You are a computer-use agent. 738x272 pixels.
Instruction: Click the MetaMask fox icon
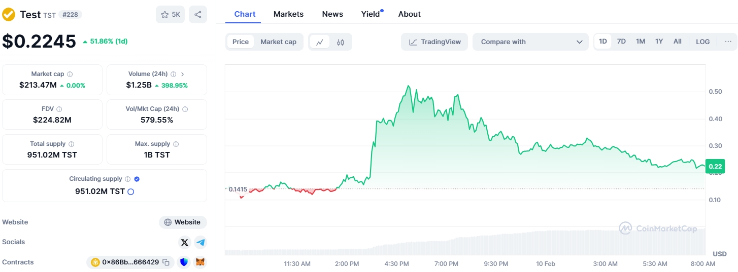coord(201,262)
